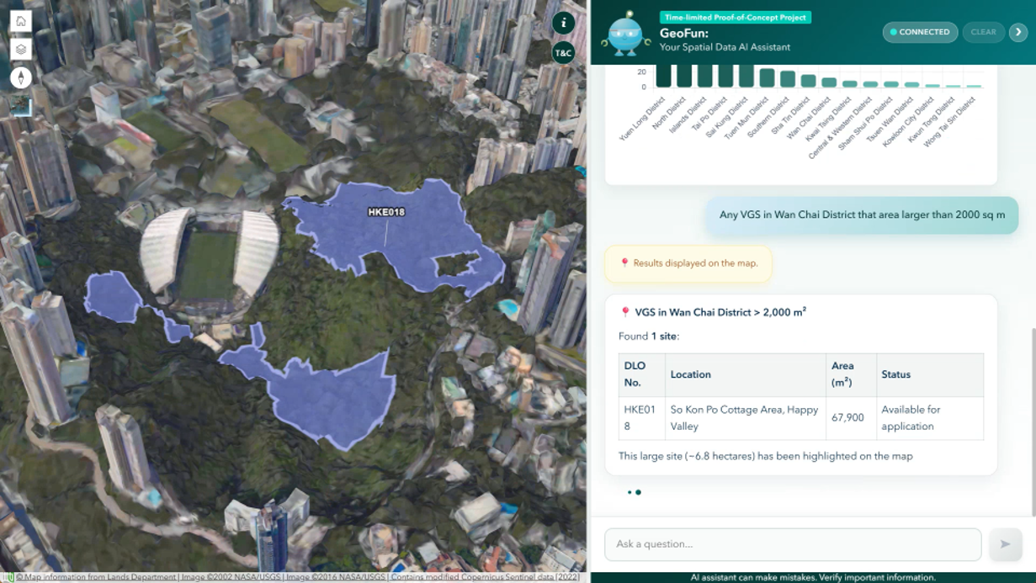
Task: Click the user message about VGS in Wan Chai
Action: coord(862,215)
